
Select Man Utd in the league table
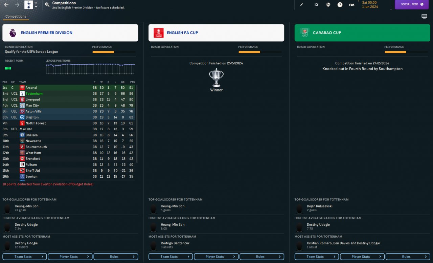26,129
